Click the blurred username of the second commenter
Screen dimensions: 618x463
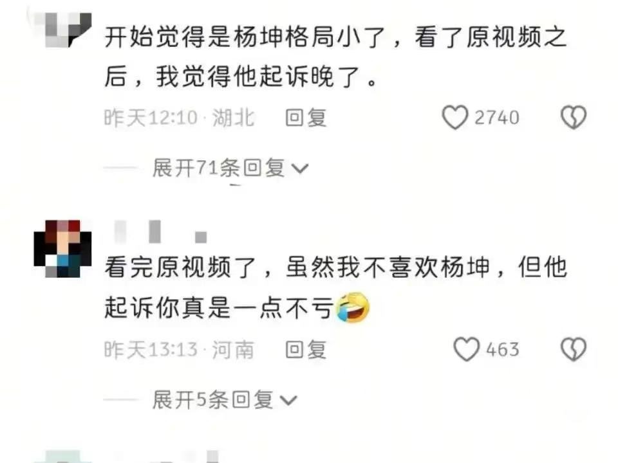[x=161, y=232]
